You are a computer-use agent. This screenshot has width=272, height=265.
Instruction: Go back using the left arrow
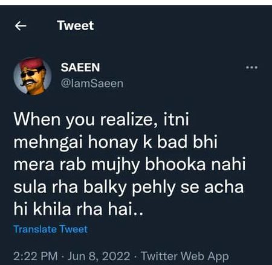tap(21, 26)
